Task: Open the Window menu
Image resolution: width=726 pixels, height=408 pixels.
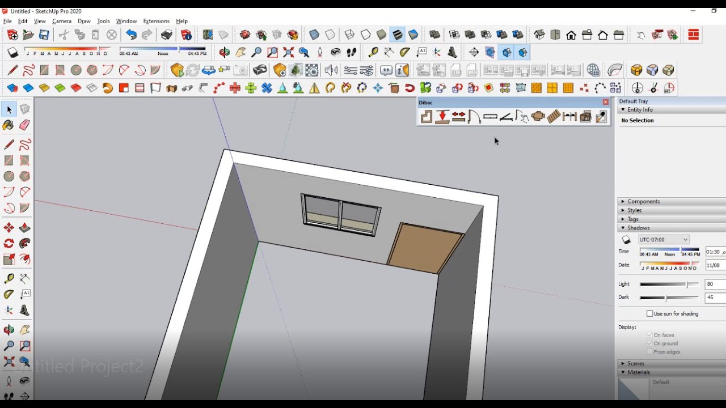Action: (x=126, y=21)
